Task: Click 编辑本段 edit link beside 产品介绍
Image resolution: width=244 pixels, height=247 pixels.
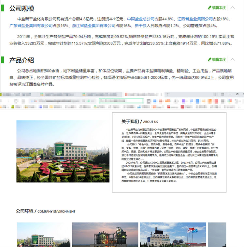Action: click(x=217, y=59)
